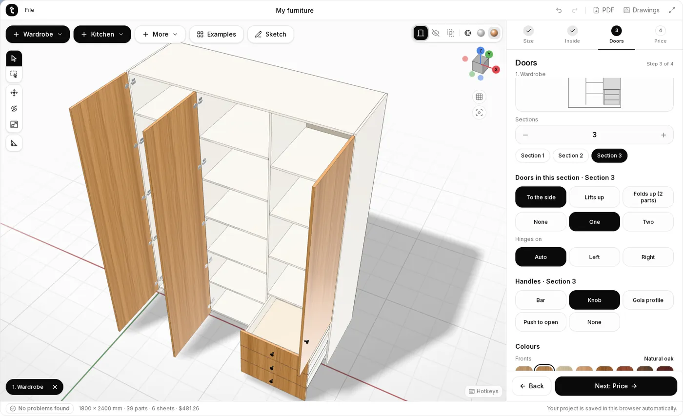Expand the Kitchen dropdown menu
Viewport: 683px width, 416px height.
[102, 34]
